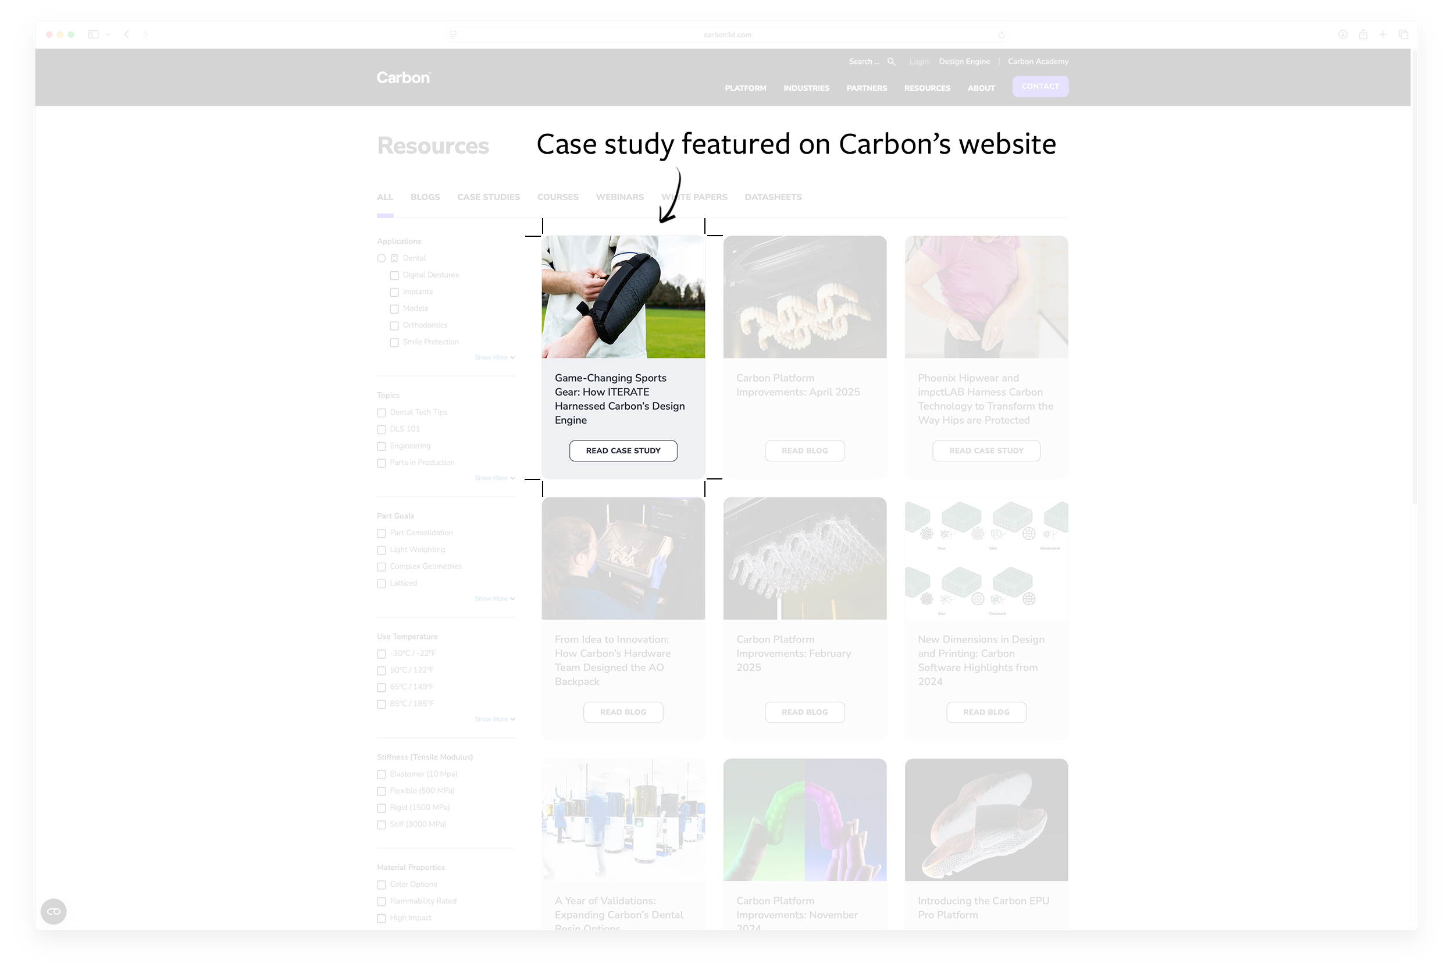Click the CONTACT button
The width and height of the screenshot is (1454, 970).
[x=1040, y=87]
